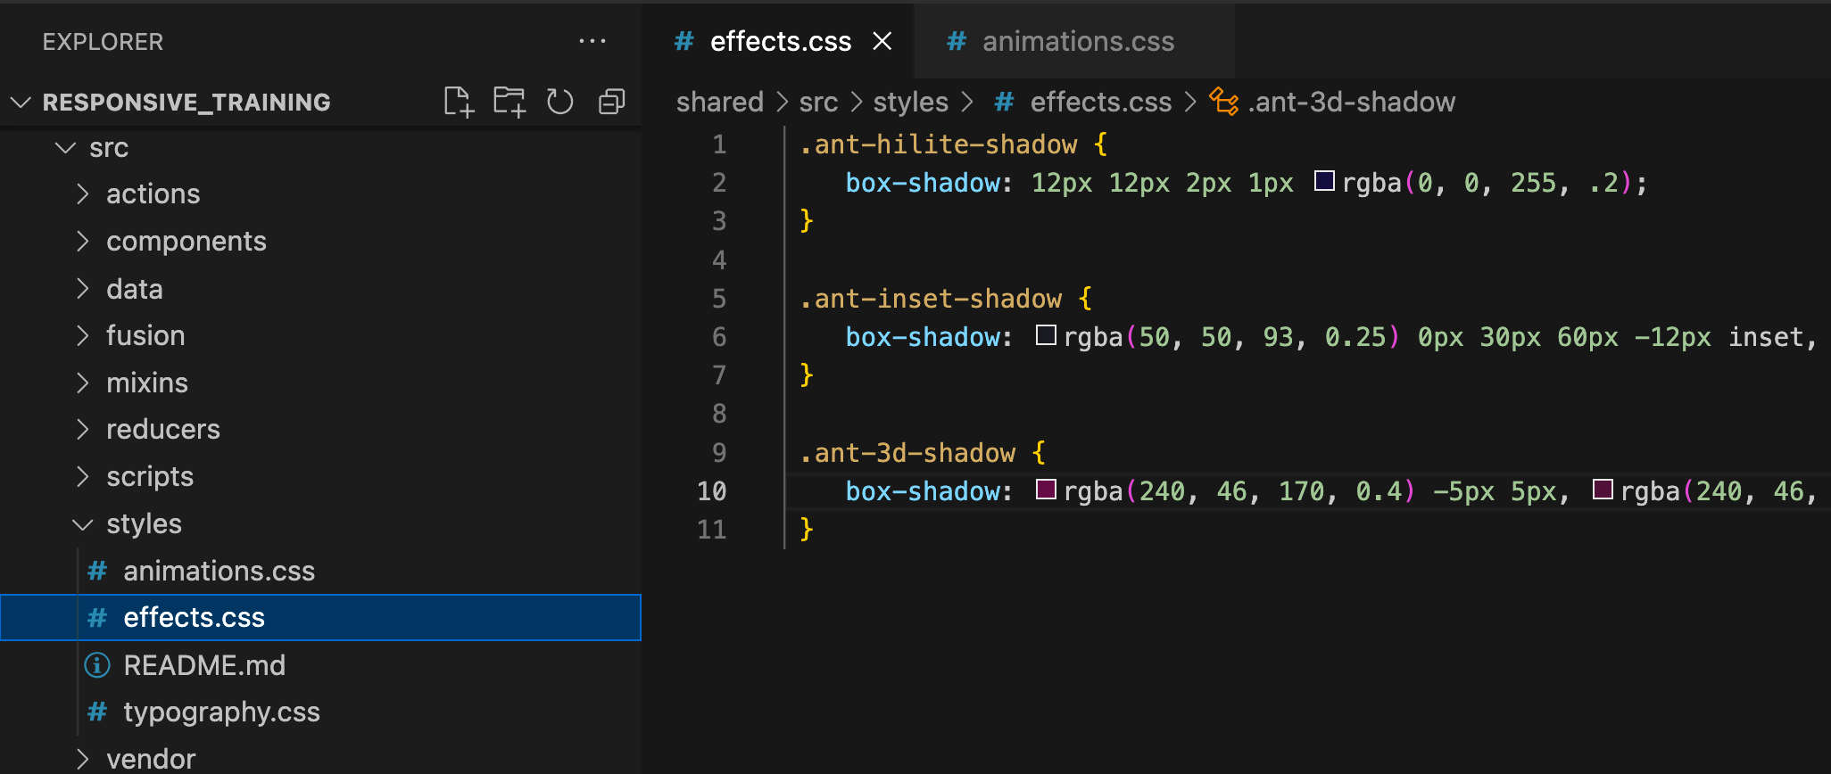Expand the reducers folder

(162, 430)
